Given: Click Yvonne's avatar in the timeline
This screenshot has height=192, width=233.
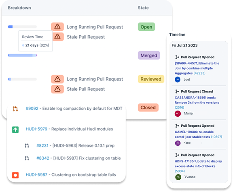Looking at the screenshot, I should click(178, 177).
